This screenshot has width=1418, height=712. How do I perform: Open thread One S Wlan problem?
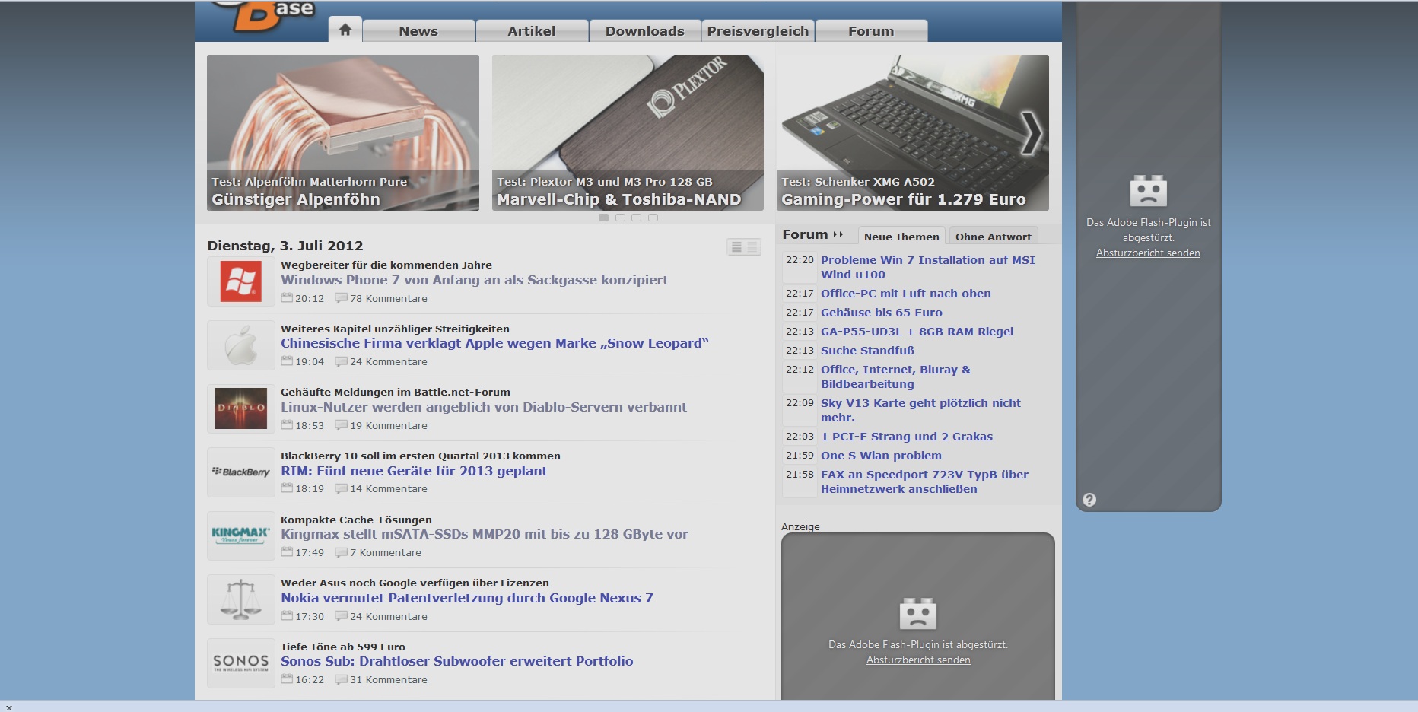[x=881, y=456]
